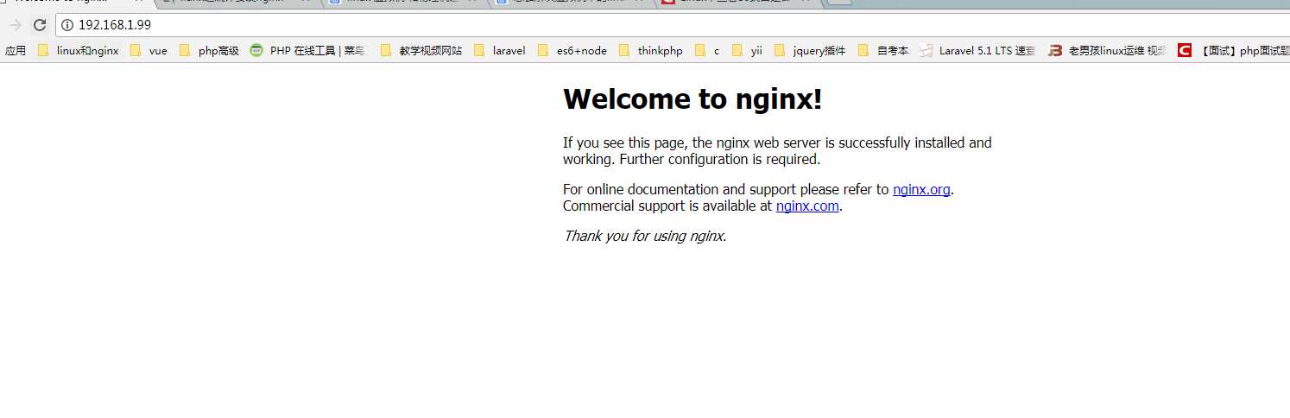The width and height of the screenshot is (1290, 418).
Task: Expand the 教学视频网站 bookmark folder
Action: (421, 51)
